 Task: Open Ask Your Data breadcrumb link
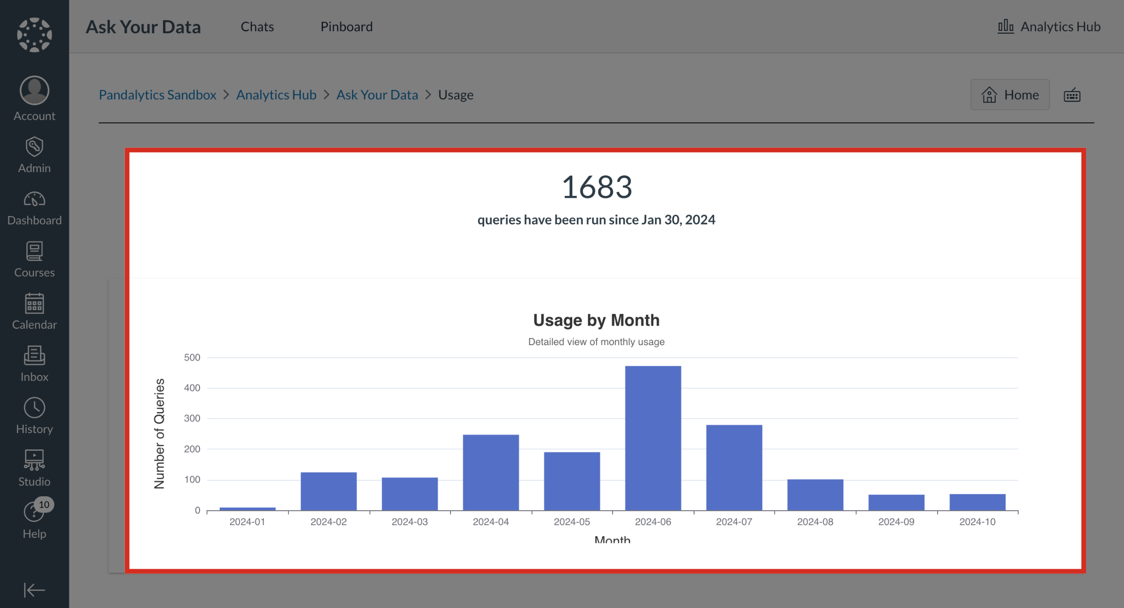[x=377, y=94]
